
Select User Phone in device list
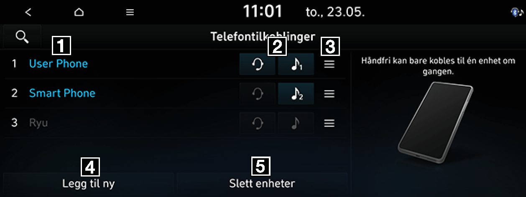[x=59, y=64]
